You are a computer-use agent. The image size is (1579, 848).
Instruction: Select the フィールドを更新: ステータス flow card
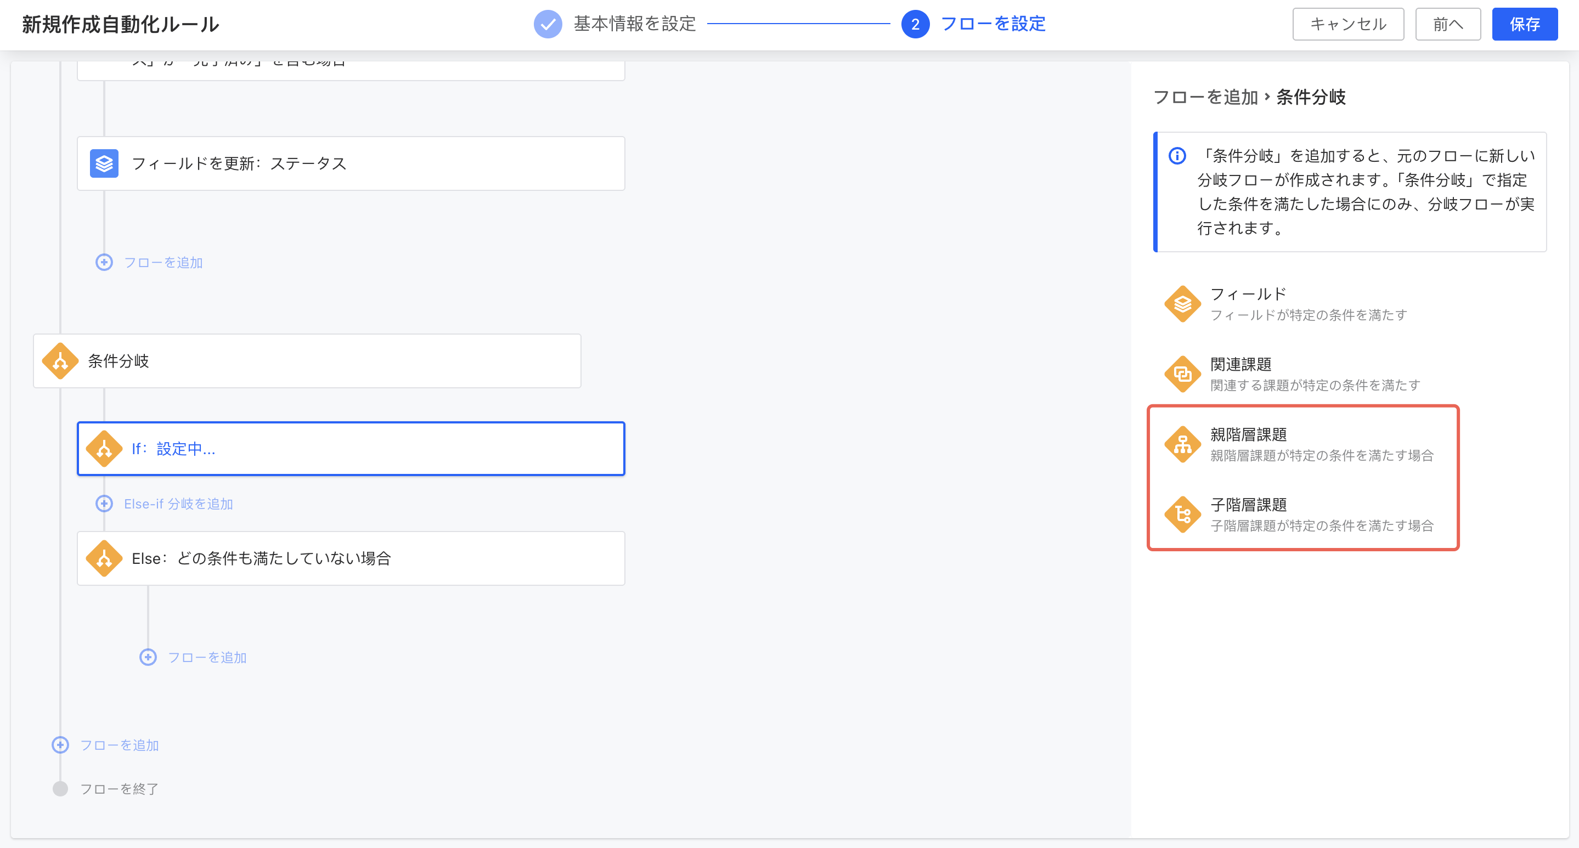click(351, 163)
